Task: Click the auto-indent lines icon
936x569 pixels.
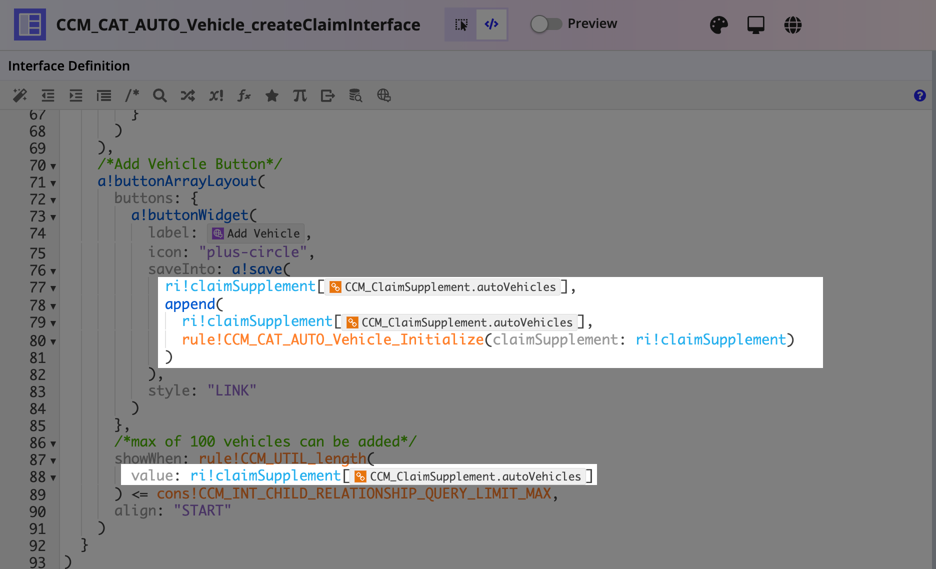Action: tap(104, 95)
